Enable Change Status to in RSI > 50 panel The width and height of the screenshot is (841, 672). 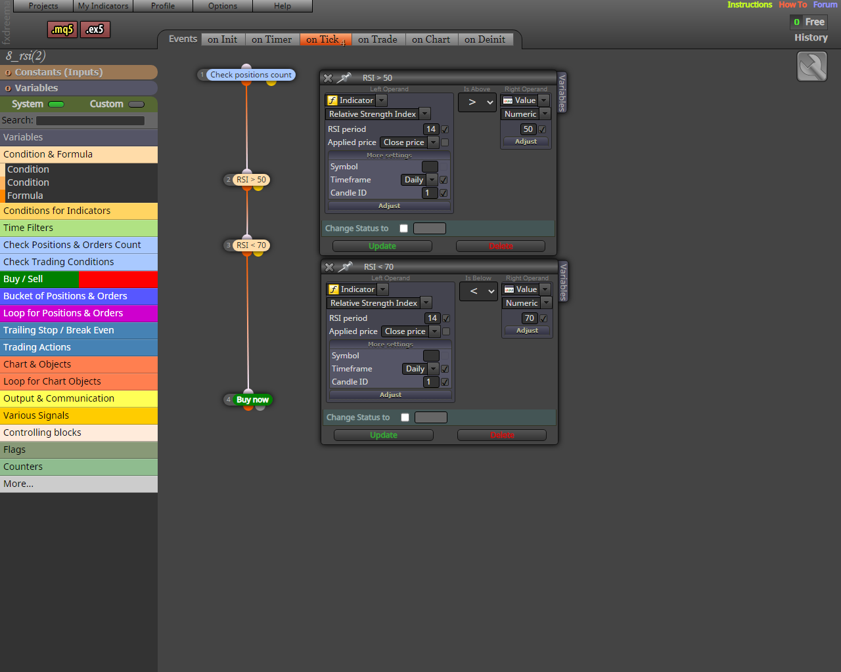[404, 228]
